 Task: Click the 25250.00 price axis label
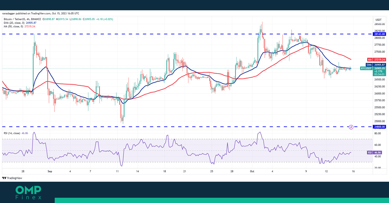click(380, 114)
